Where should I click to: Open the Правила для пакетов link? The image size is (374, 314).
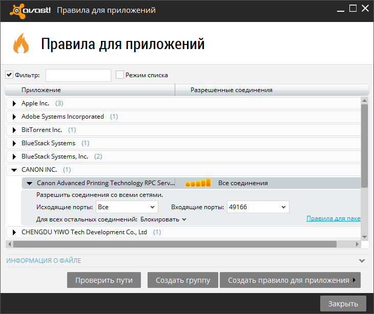[x=333, y=218]
